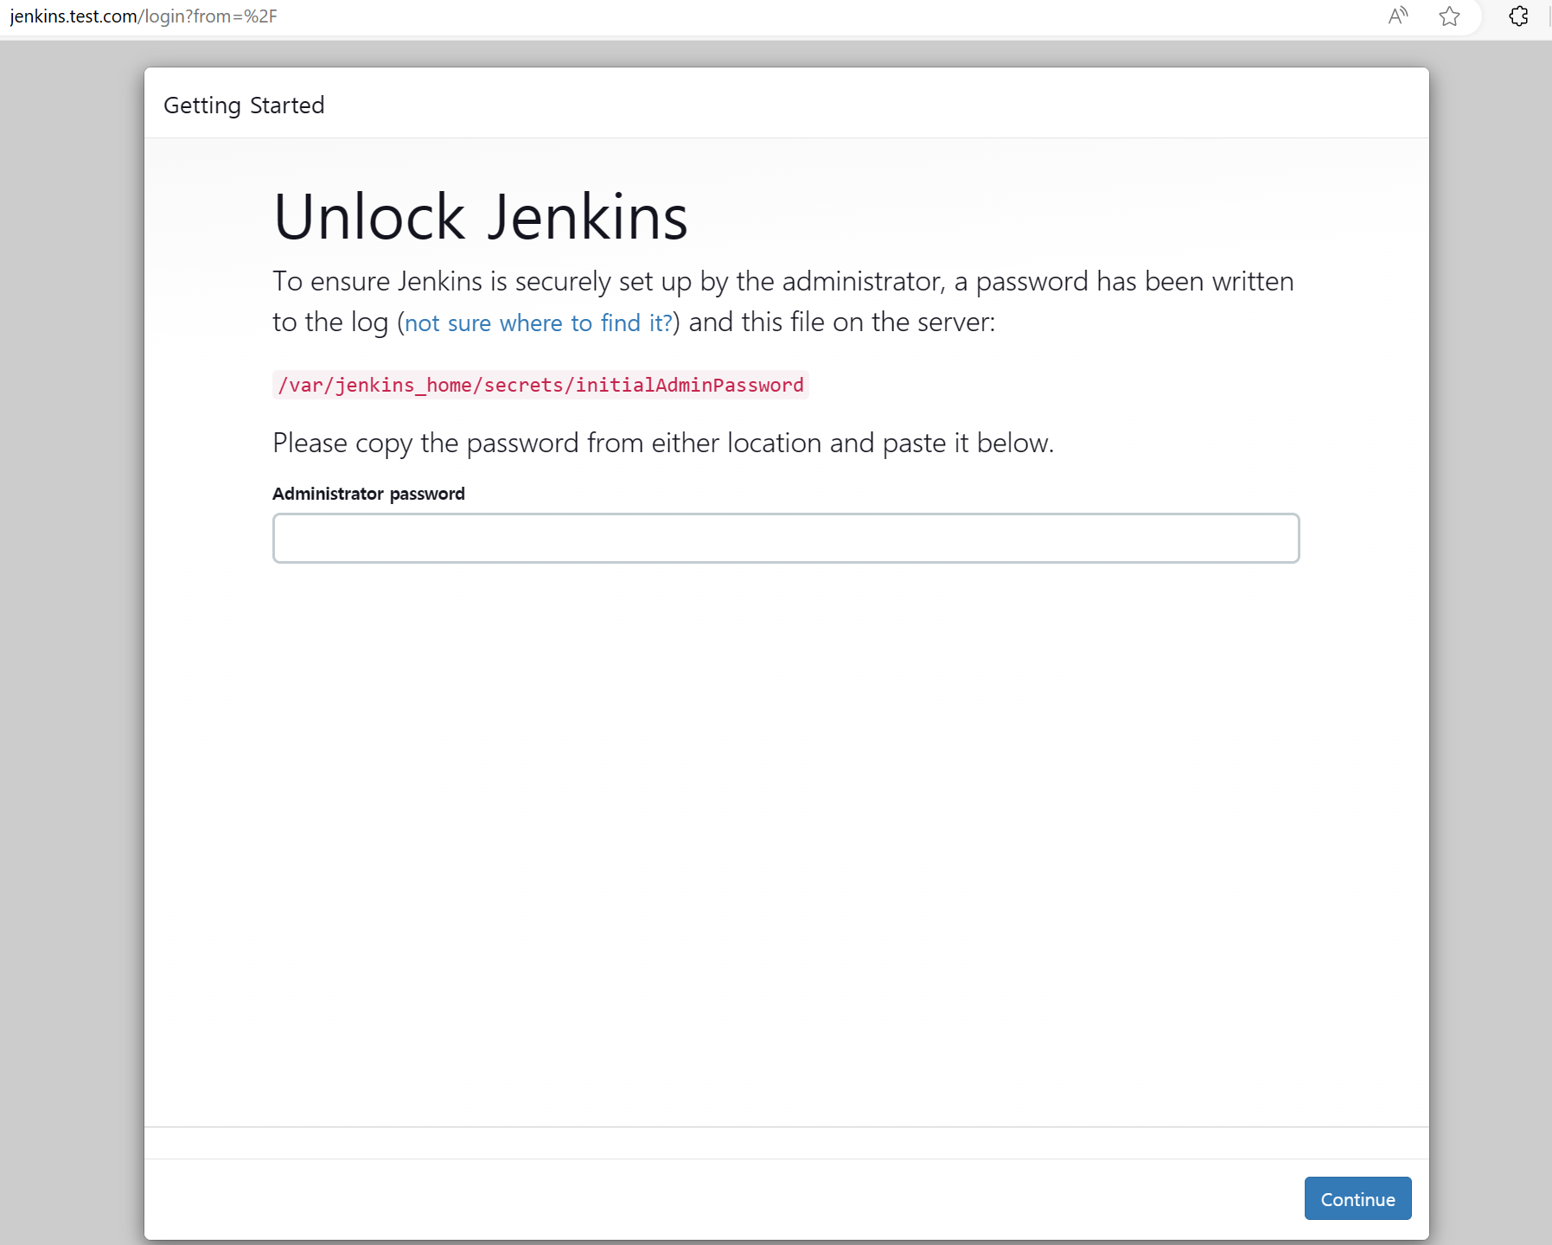Click the favorites star icon
The image size is (1552, 1245).
(1450, 16)
